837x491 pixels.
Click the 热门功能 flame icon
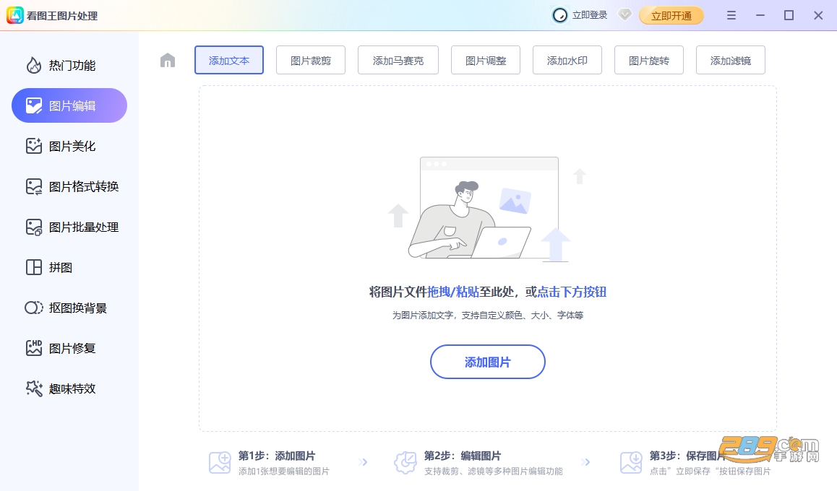coord(34,65)
